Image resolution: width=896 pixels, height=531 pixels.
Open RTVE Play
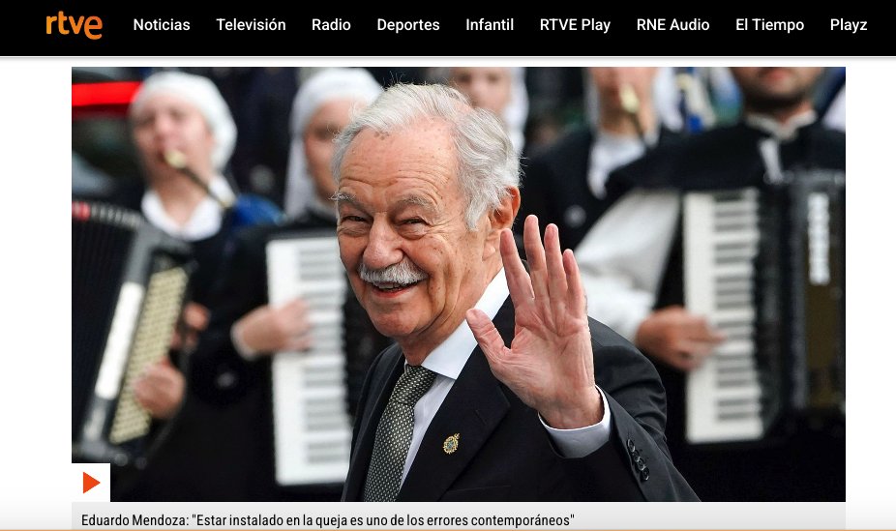click(575, 25)
